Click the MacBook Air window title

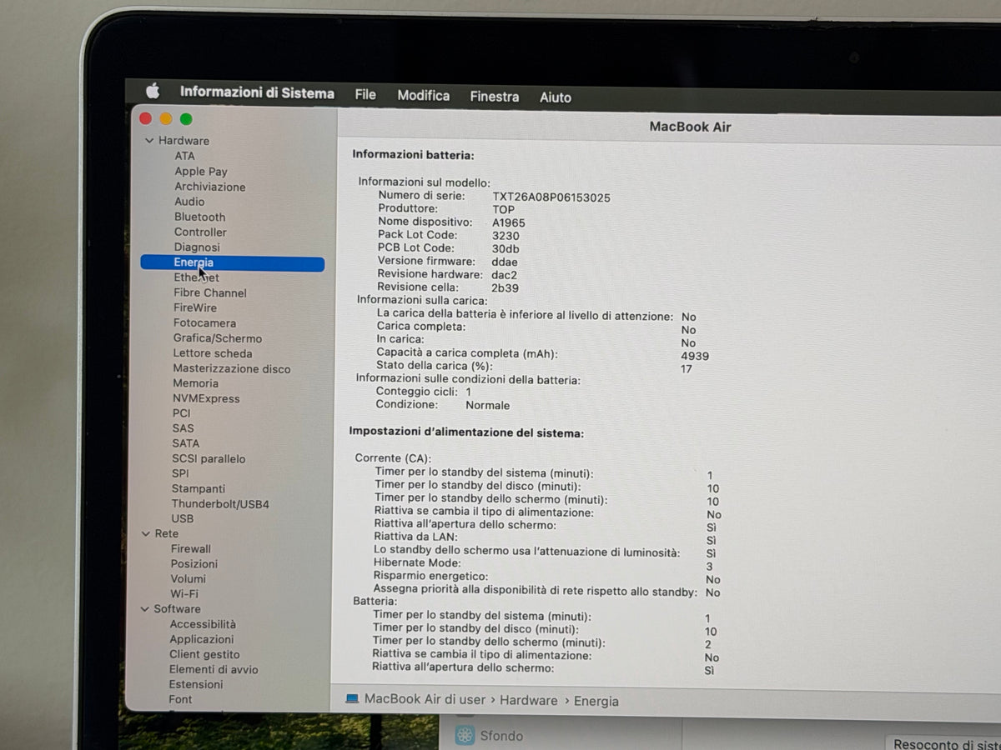tap(690, 127)
